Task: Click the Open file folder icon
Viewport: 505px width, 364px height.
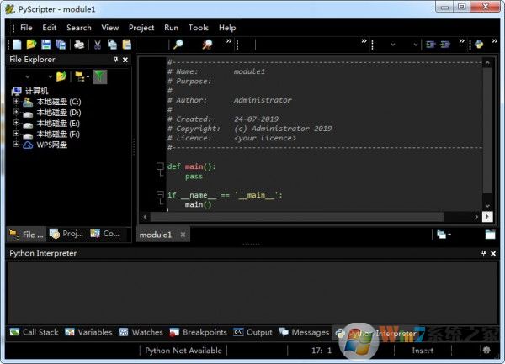Action: pyautogui.click(x=31, y=45)
